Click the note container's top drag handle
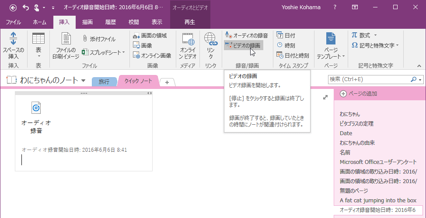This screenshot has height=218, width=426. tap(84, 93)
